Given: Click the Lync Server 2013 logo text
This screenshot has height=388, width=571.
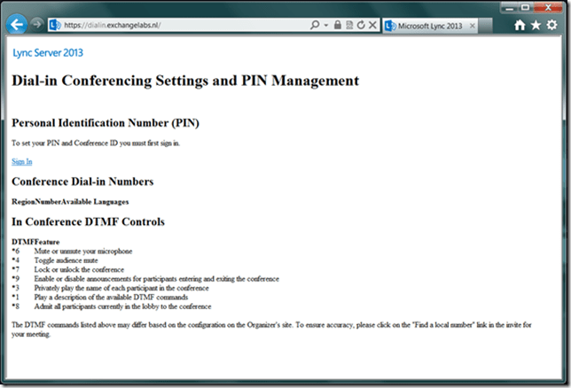Looking at the screenshot, I should point(48,53).
